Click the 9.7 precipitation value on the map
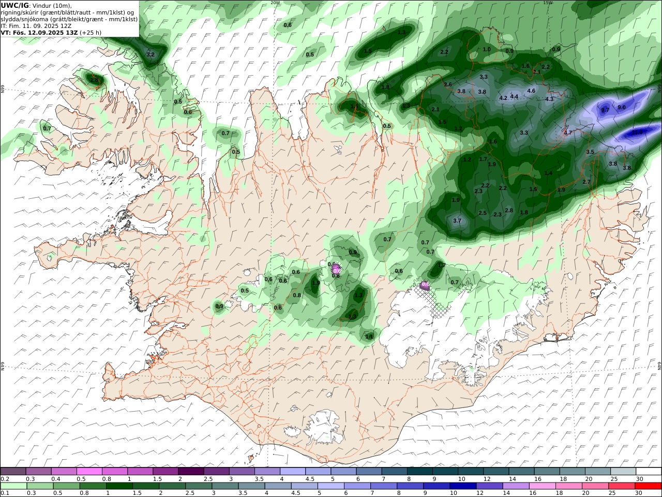 pyautogui.click(x=606, y=110)
